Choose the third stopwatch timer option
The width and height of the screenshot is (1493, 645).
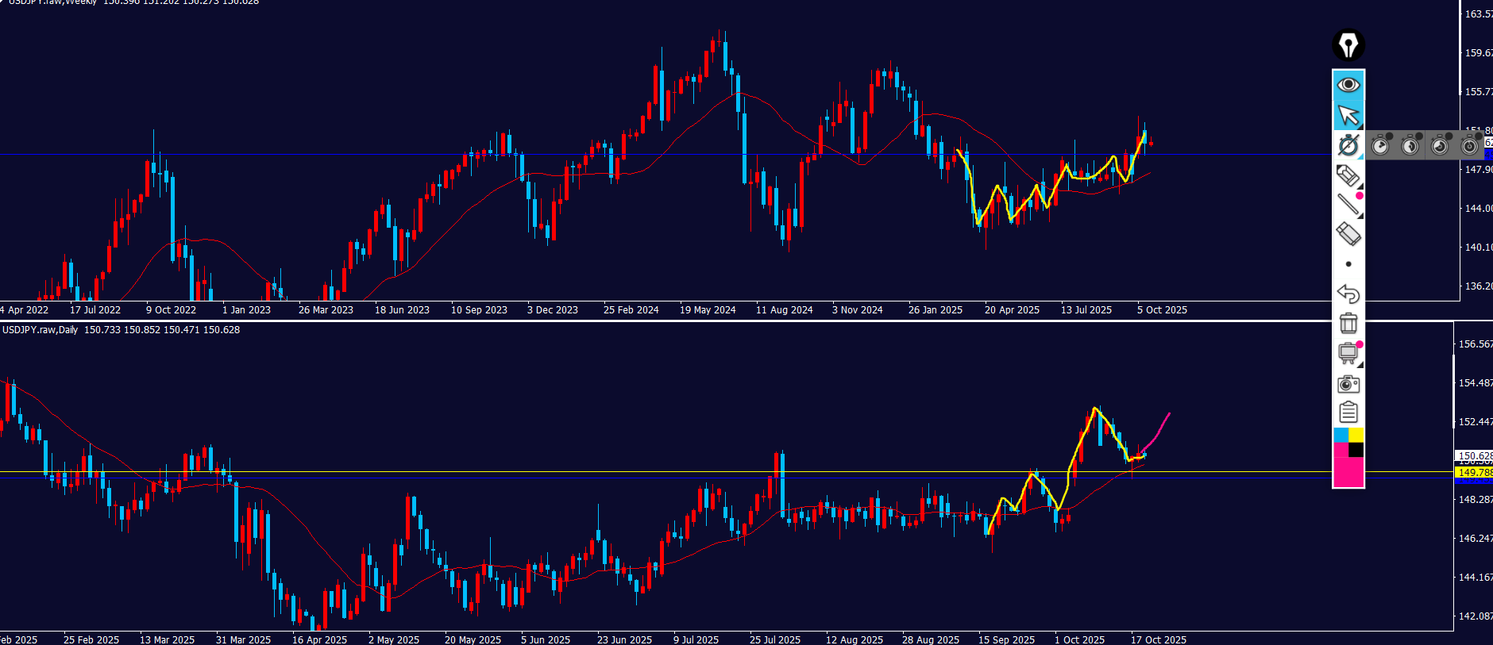click(1440, 145)
